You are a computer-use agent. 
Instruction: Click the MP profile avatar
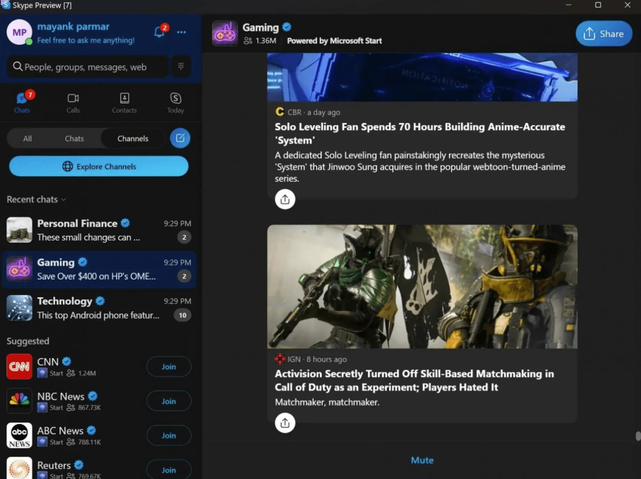[x=19, y=32]
